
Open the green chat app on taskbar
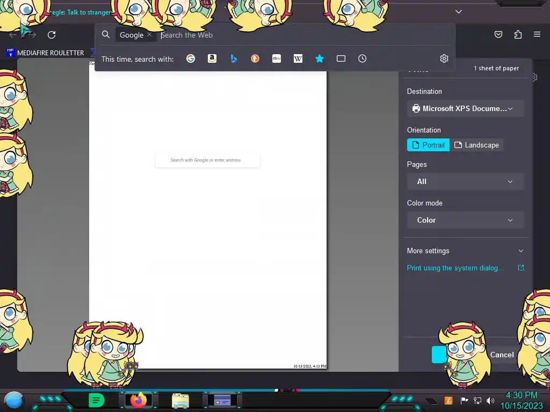coord(96,400)
